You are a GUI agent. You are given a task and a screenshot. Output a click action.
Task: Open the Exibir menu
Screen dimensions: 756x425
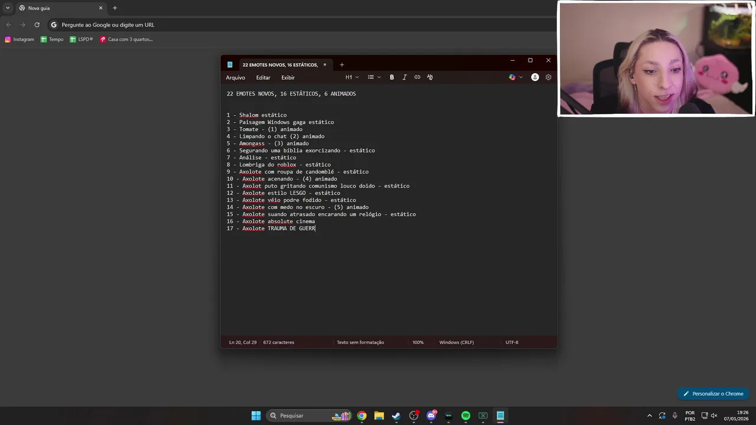(288, 77)
